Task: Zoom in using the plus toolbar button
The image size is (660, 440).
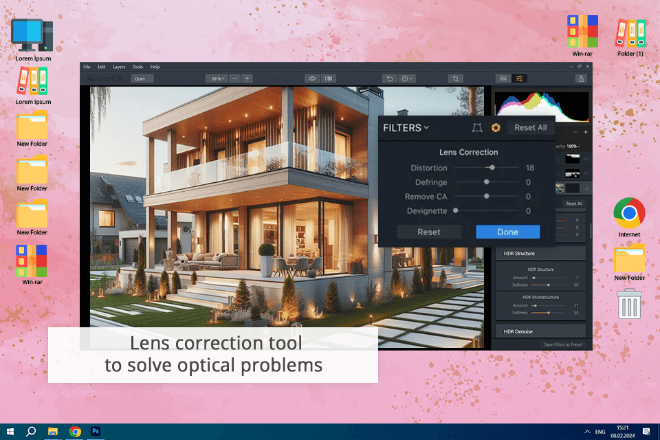Action: 247,79
